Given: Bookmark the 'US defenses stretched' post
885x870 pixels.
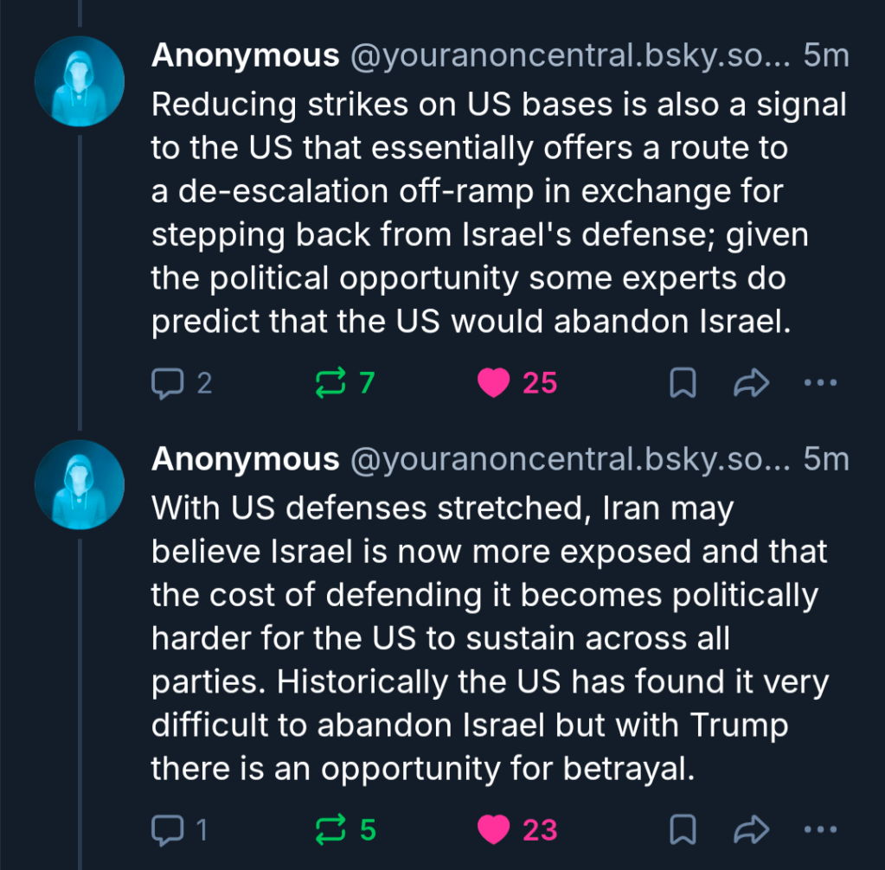Looking at the screenshot, I should (x=683, y=830).
